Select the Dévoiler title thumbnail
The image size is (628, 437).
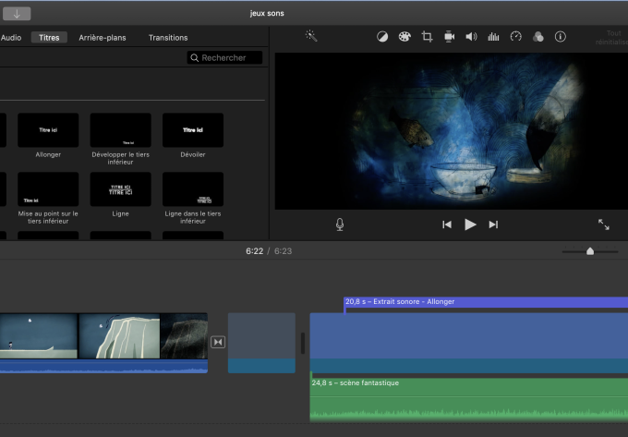193,130
